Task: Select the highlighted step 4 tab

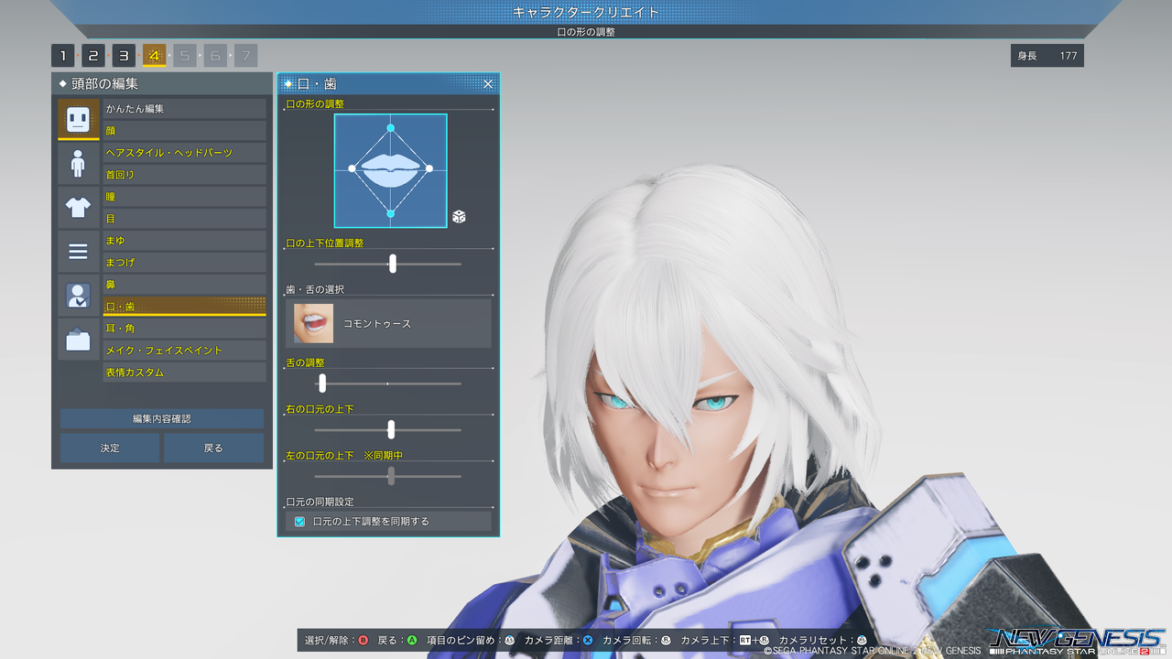Action: point(155,56)
